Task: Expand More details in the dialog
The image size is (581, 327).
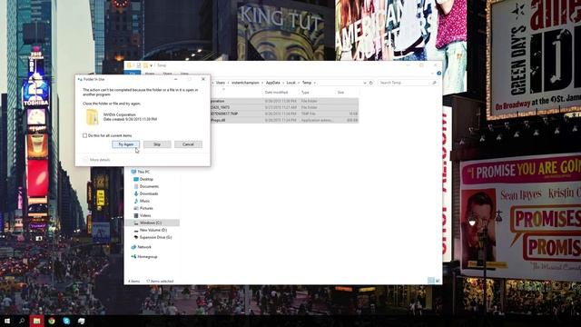Action: coord(96,160)
